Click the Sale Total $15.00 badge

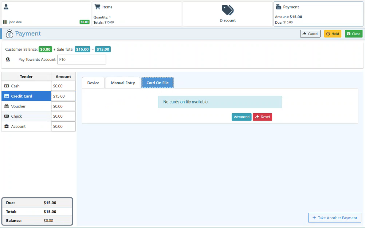point(82,49)
